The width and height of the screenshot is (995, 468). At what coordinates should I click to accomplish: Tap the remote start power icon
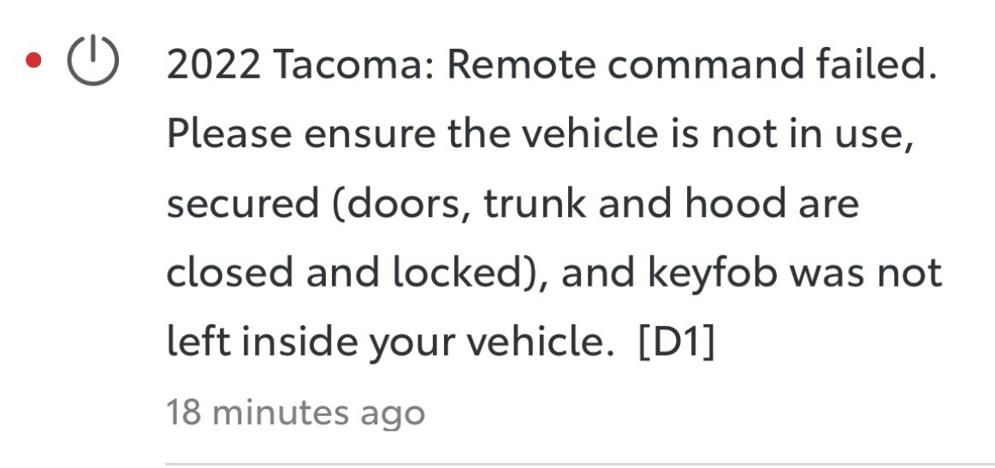[x=92, y=61]
